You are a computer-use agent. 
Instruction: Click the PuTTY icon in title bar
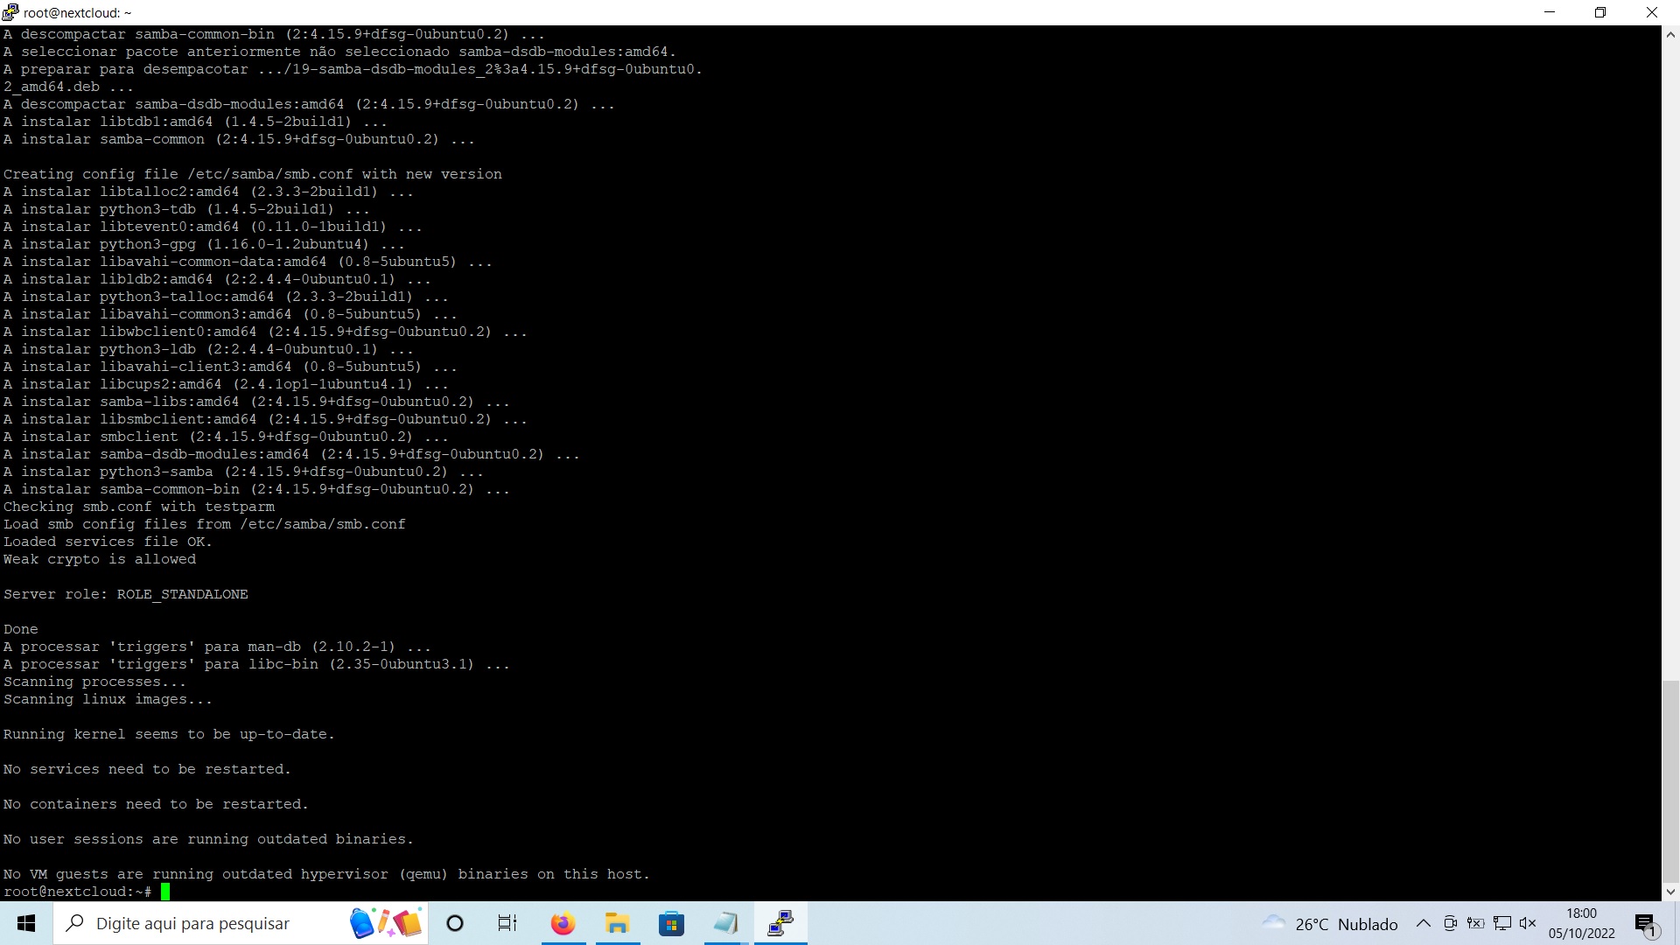[x=10, y=12]
